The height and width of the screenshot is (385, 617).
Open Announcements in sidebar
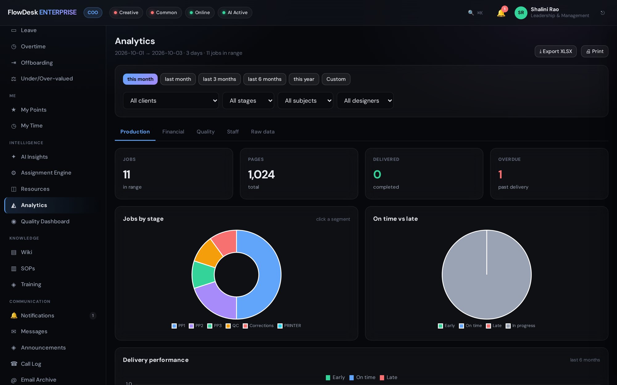click(x=53, y=347)
